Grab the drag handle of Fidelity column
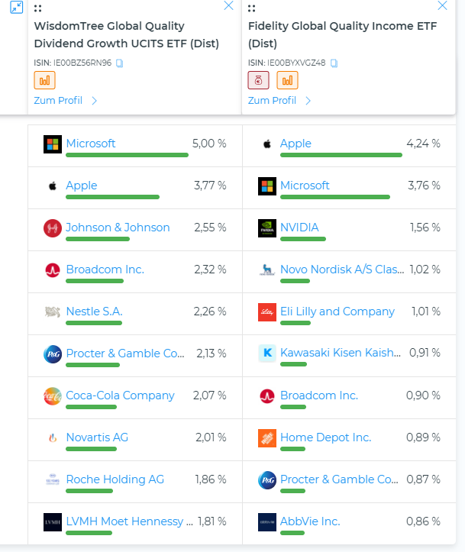This screenshot has width=465, height=552. (x=251, y=8)
